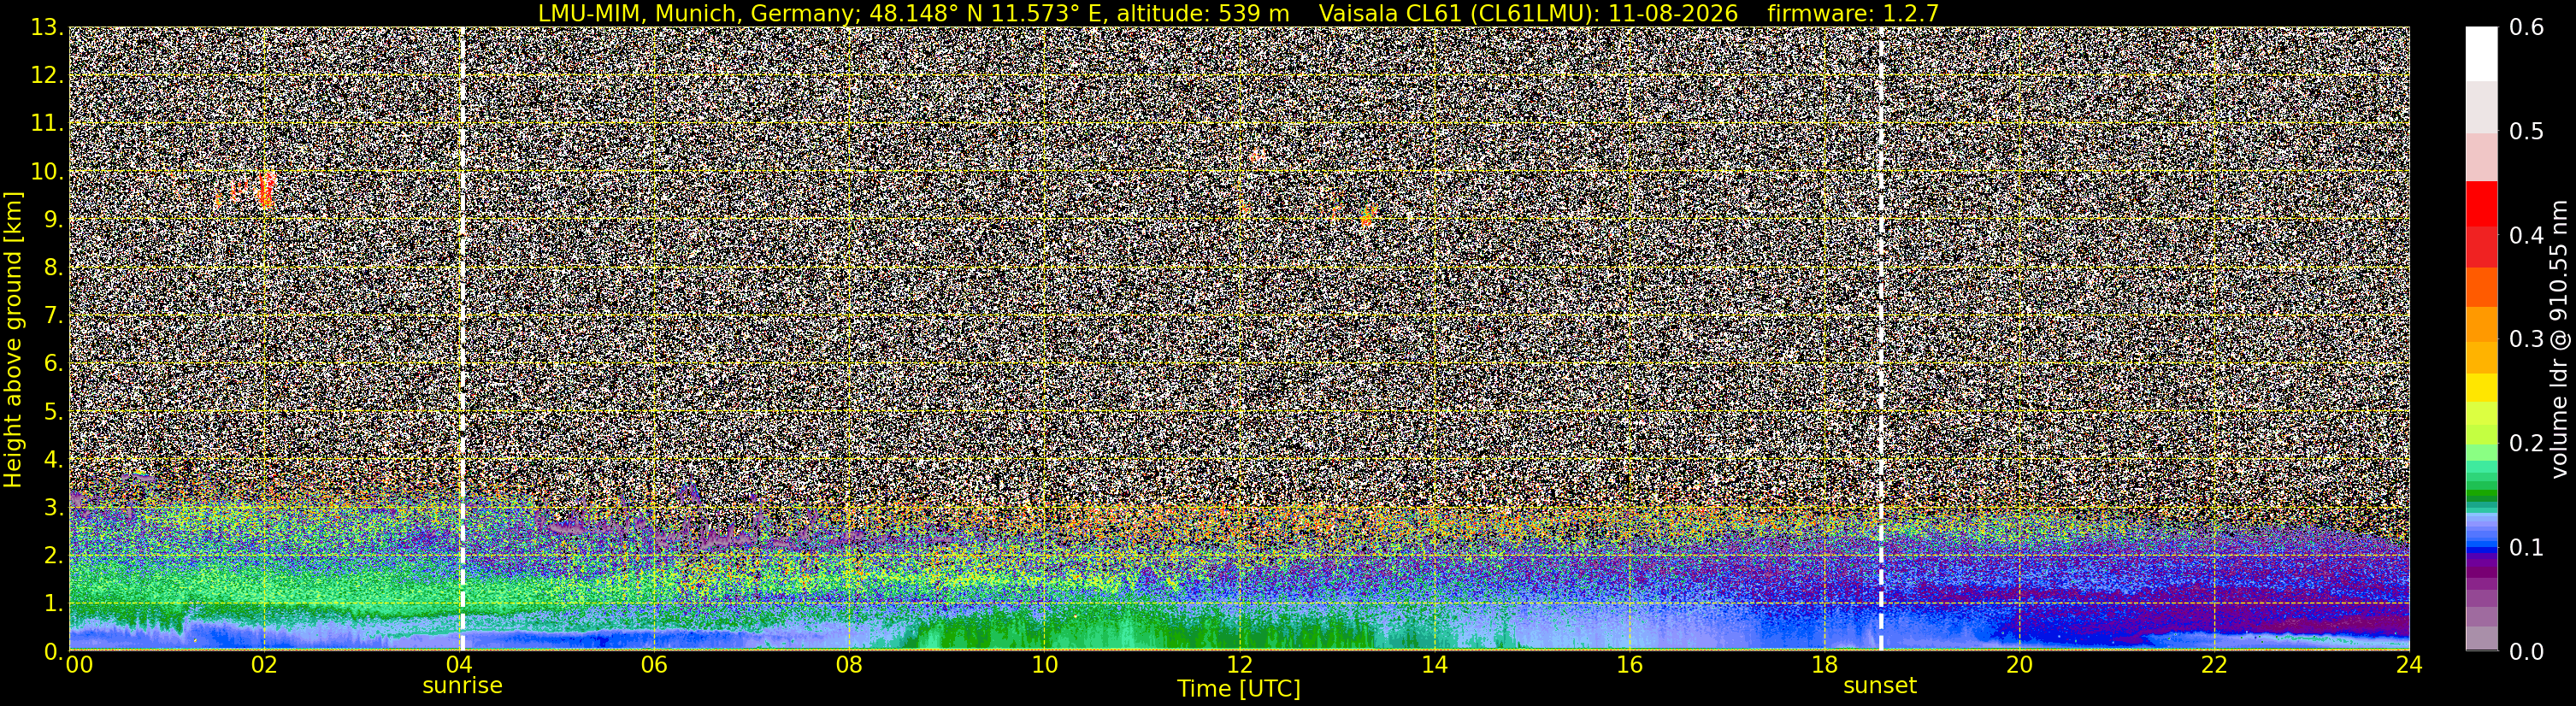Click the '0.5' colorbar tick label
The height and width of the screenshot is (706, 2576).
(x=2527, y=132)
